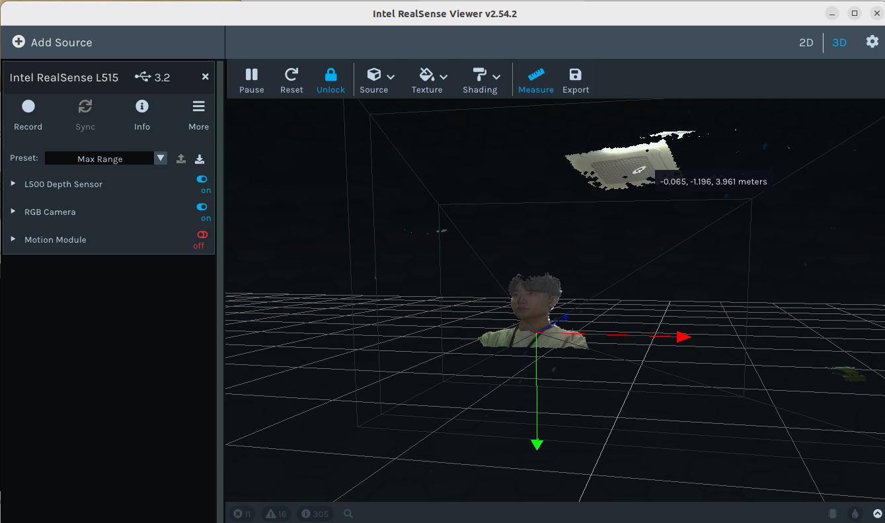Open the More hamburger menu
Viewport: 885px width, 523px height.
tap(199, 114)
